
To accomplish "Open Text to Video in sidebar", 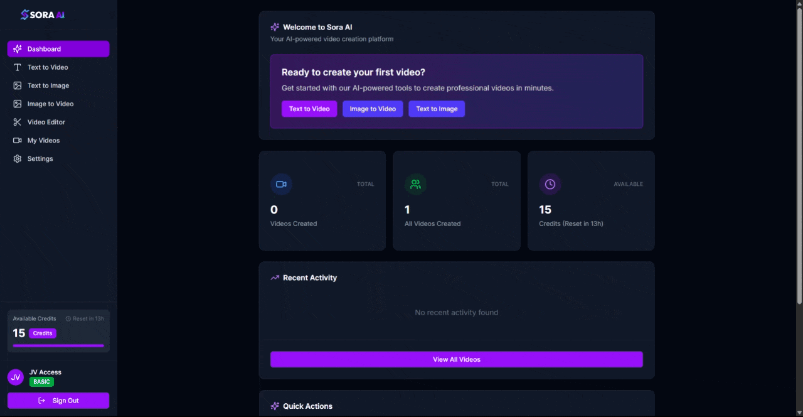I will pyautogui.click(x=48, y=67).
